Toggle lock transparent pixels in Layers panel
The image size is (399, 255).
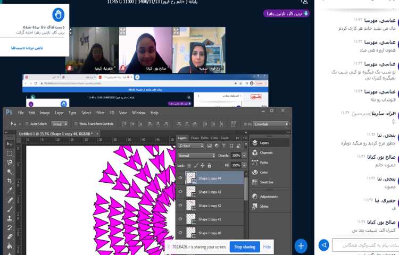tap(189, 166)
